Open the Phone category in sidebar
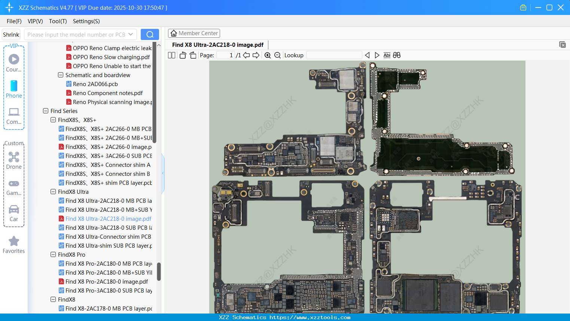The image size is (570, 321). pyautogui.click(x=14, y=89)
